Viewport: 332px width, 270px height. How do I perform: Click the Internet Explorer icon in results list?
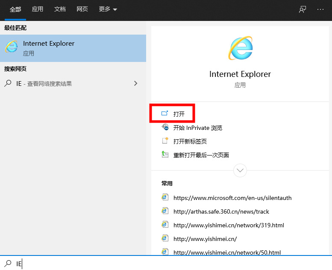pos(12,47)
